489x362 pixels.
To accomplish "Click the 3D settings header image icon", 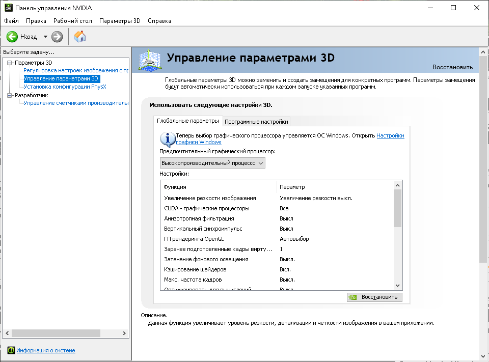I will click(150, 60).
